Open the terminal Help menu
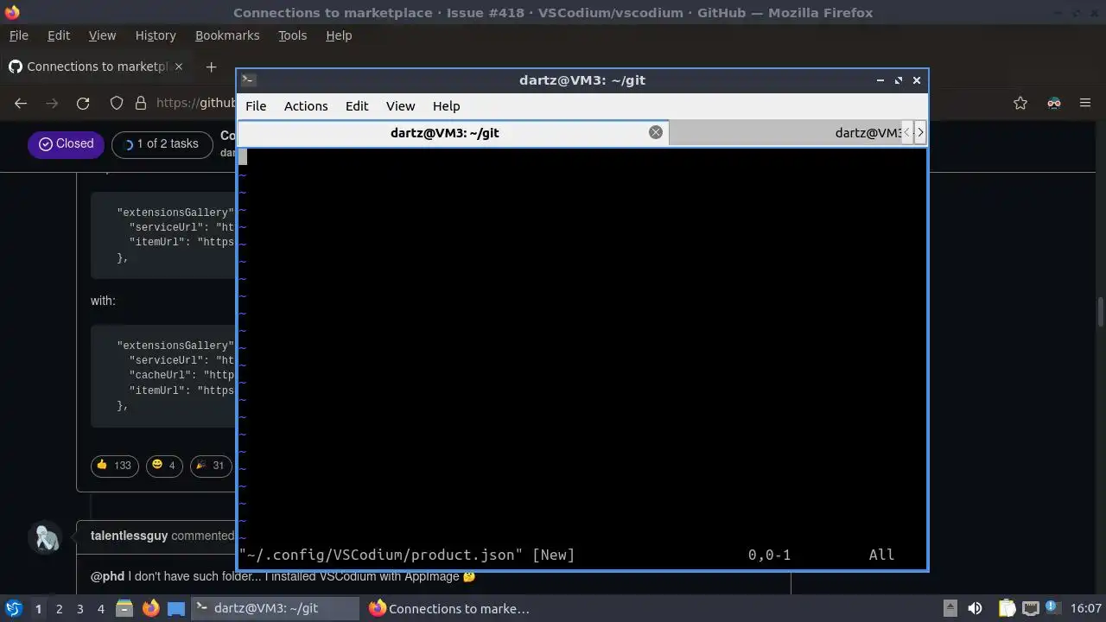Image resolution: width=1106 pixels, height=622 pixels. coord(446,106)
